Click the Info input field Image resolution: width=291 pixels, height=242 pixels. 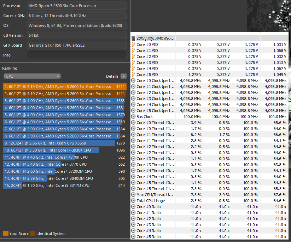[77, 55]
